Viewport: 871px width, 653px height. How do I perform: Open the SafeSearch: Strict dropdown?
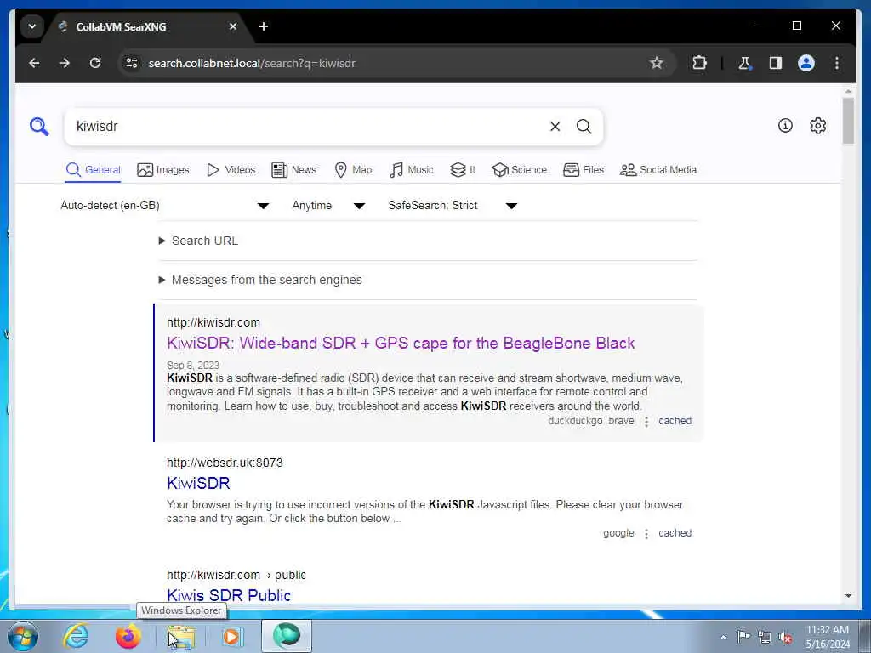(453, 206)
